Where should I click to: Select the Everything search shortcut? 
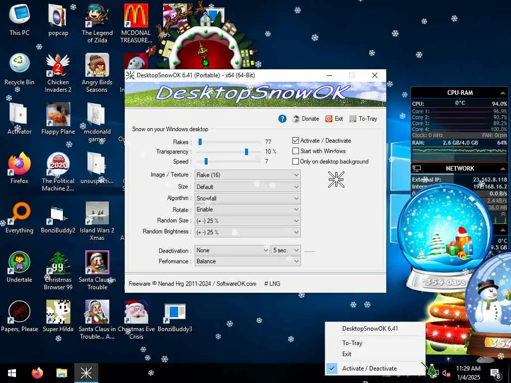[x=19, y=217]
